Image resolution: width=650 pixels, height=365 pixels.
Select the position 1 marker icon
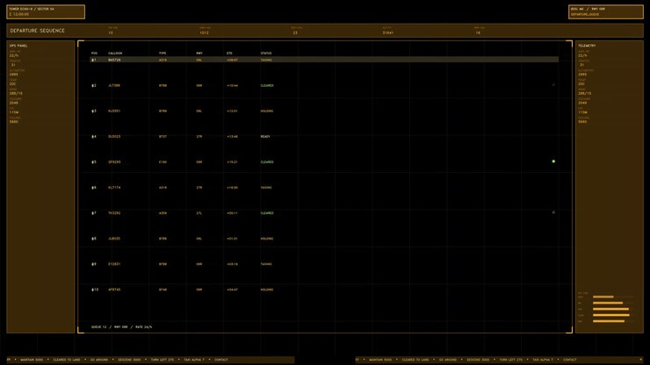92,60
